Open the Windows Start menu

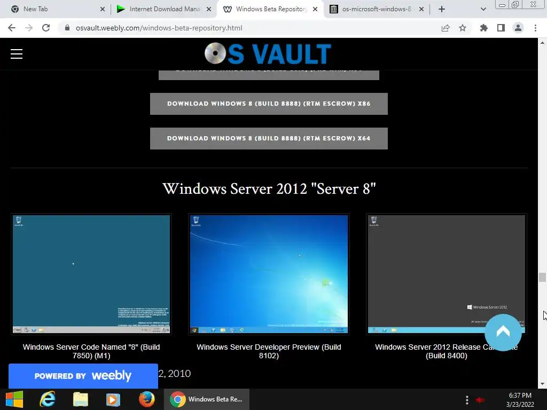[x=14, y=399]
